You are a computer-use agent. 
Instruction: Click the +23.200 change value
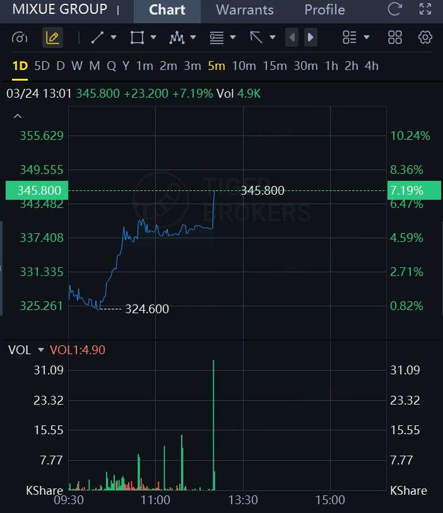(146, 94)
